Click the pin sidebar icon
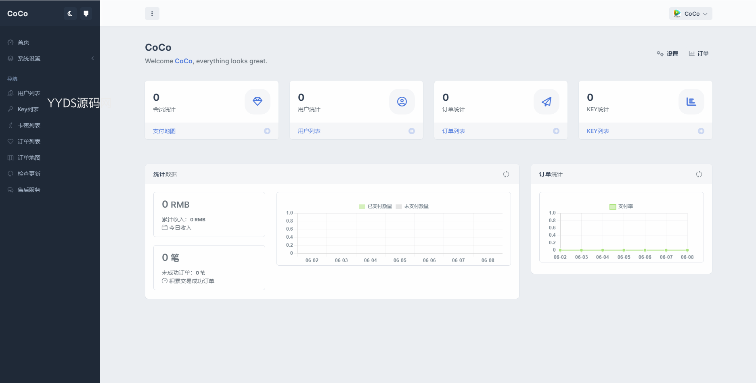The image size is (756, 383). [x=86, y=14]
